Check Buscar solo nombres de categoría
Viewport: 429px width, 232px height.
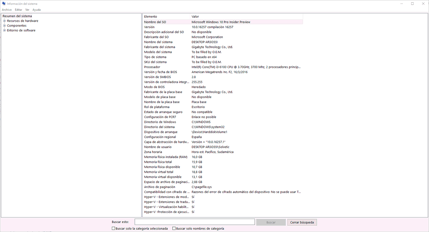(174, 228)
